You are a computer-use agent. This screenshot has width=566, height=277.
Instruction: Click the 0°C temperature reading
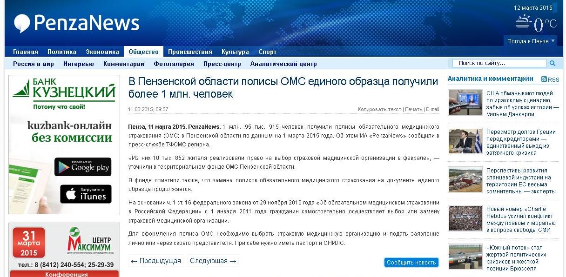click(545, 24)
